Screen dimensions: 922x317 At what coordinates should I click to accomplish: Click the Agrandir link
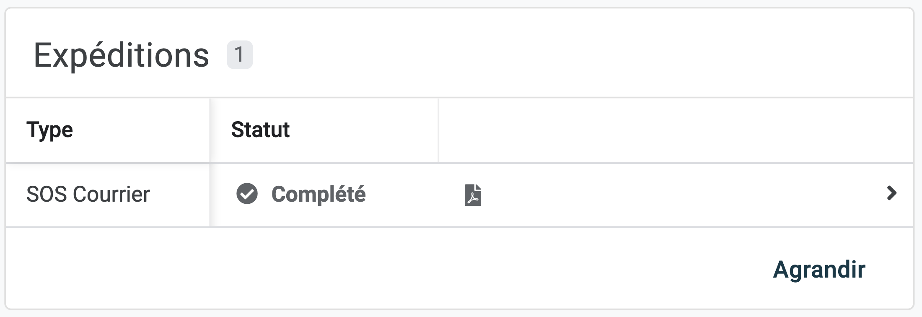pos(819,269)
